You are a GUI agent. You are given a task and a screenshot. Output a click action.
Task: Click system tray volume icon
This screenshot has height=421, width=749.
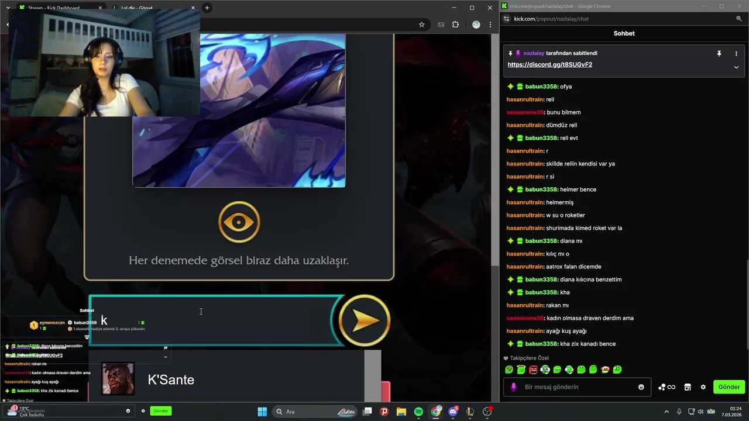(701, 412)
